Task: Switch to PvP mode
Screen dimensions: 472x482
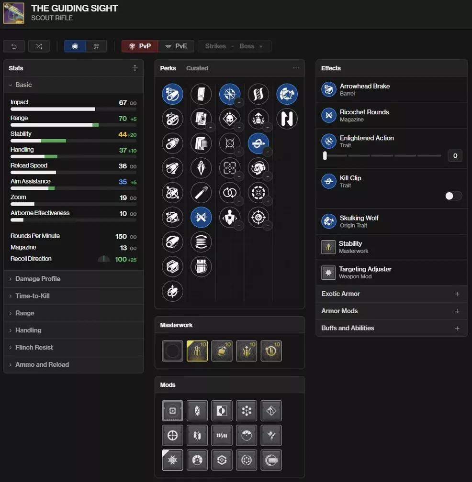Action: [x=140, y=46]
